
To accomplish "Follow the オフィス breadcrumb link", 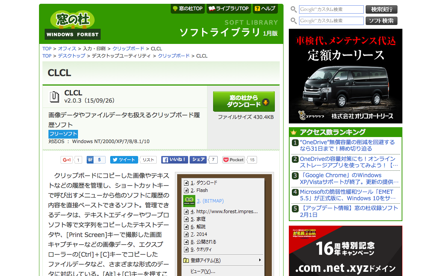I will tap(67, 49).
